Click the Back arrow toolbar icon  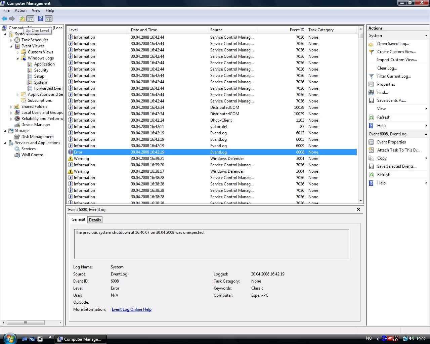(x=4, y=18)
